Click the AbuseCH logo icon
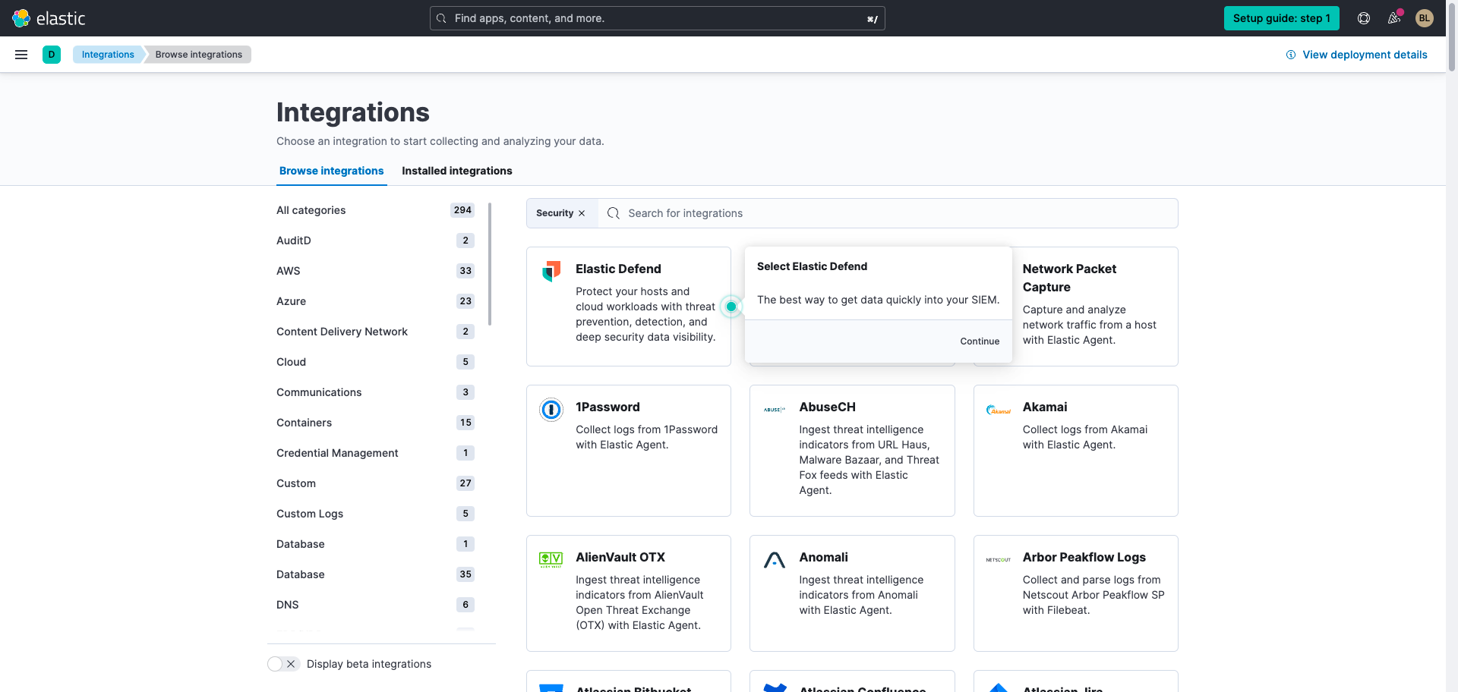 [x=775, y=410]
